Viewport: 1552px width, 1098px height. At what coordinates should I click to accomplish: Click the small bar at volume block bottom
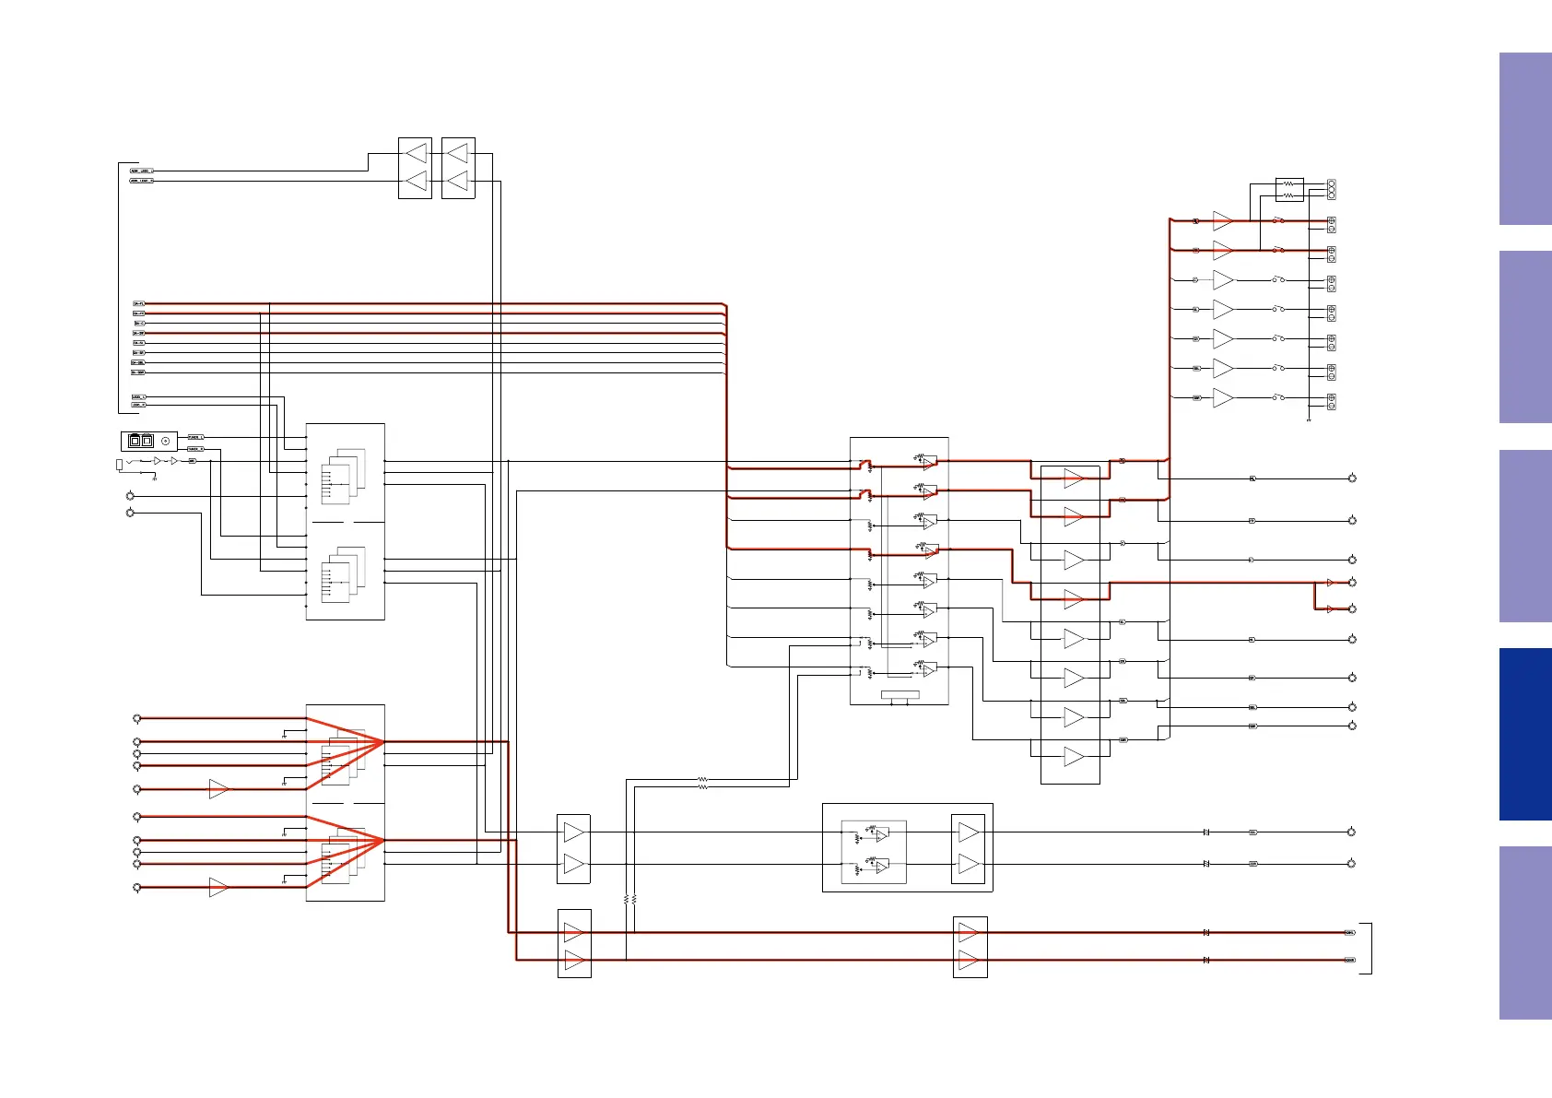[900, 694]
